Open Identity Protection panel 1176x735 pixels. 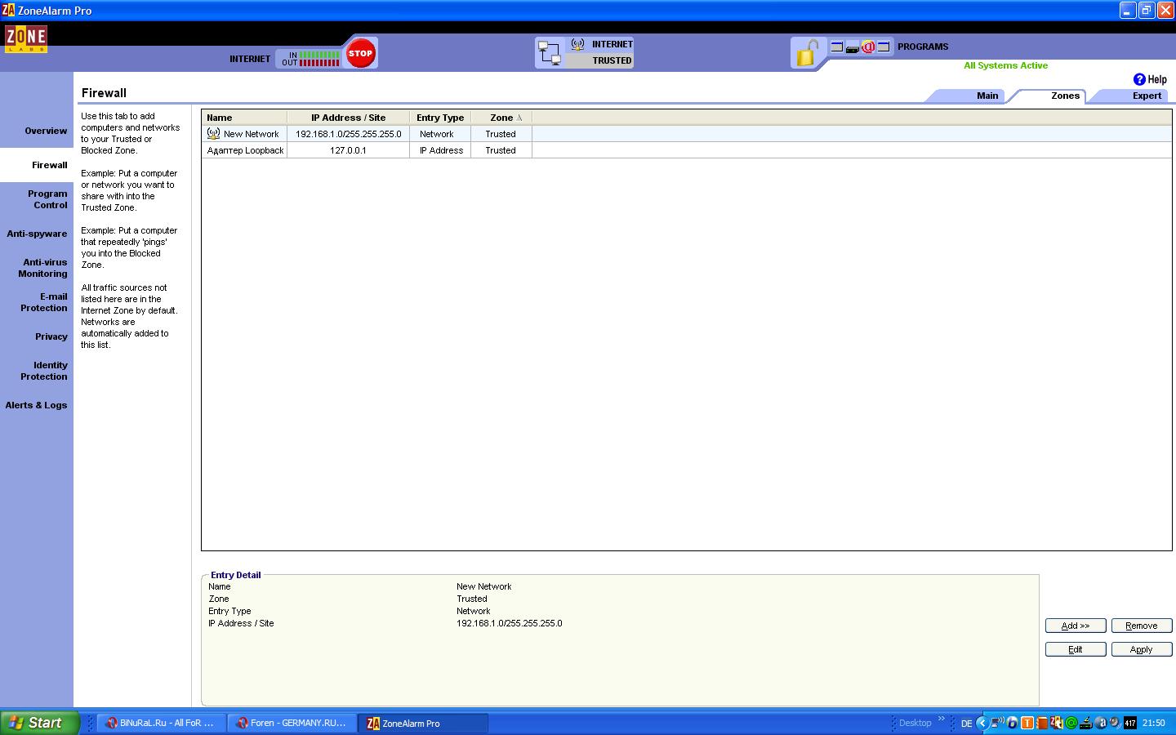tap(44, 371)
